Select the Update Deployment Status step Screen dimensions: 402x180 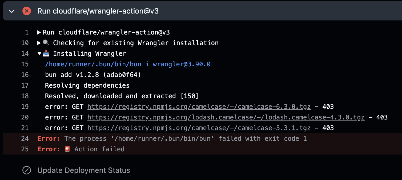[x=83, y=170]
